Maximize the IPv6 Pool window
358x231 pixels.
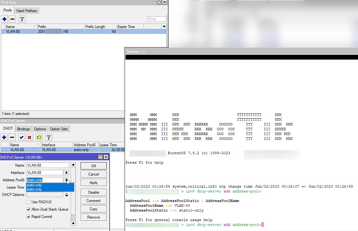(159, 2)
